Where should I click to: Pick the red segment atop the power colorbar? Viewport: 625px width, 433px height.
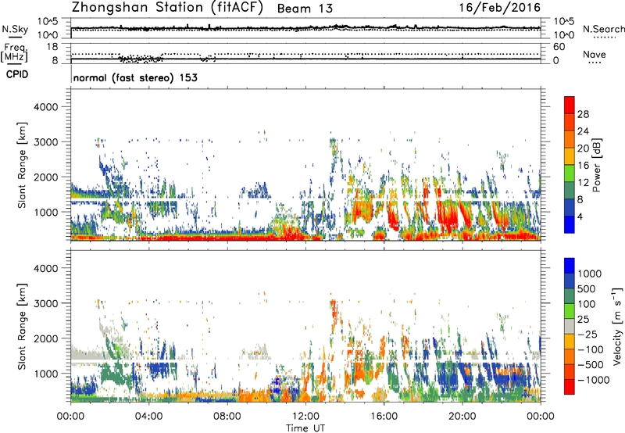[x=570, y=106]
